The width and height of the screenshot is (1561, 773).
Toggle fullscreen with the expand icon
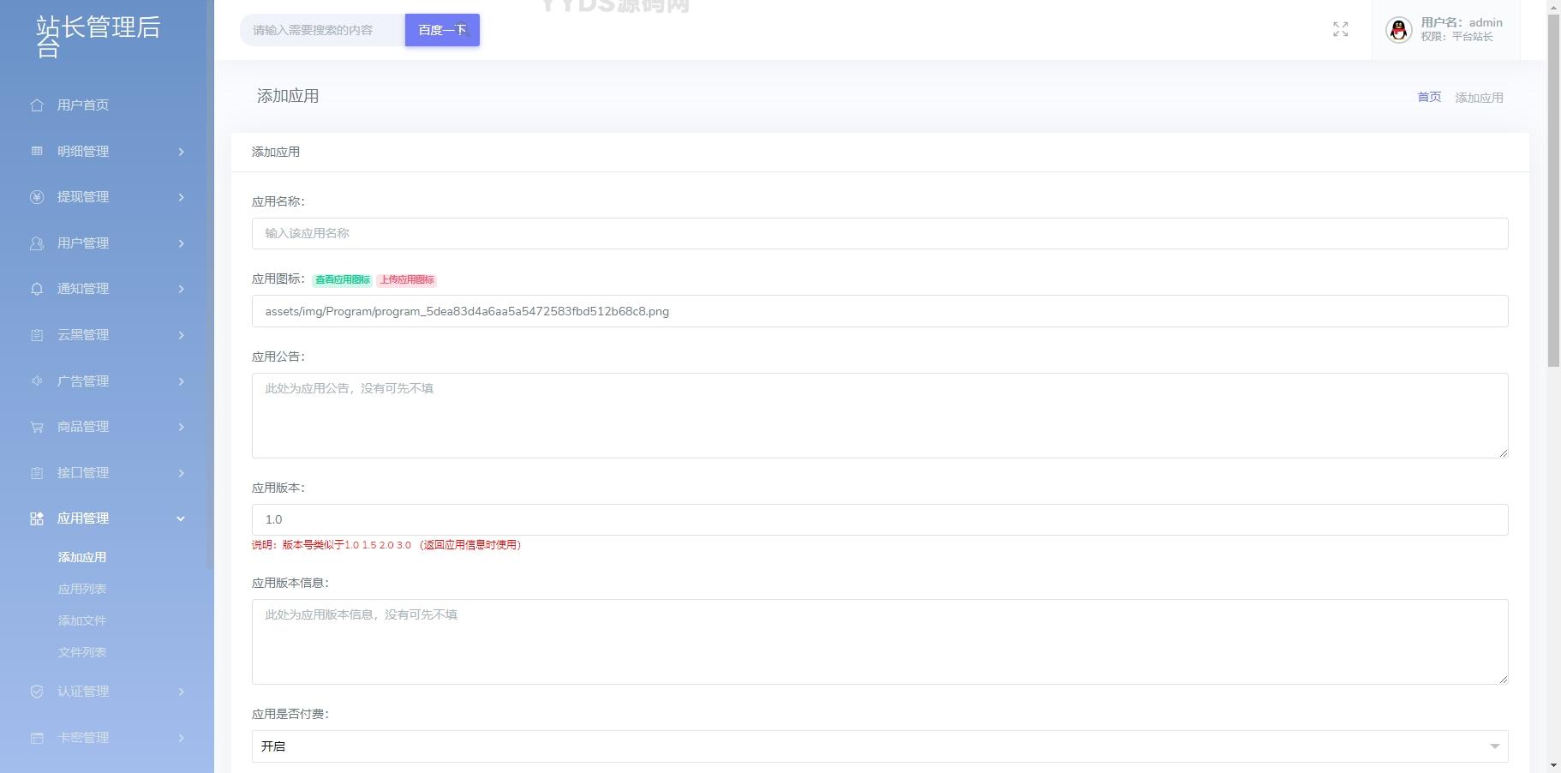(1341, 30)
